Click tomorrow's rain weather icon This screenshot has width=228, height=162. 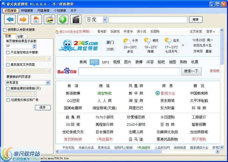147,41
